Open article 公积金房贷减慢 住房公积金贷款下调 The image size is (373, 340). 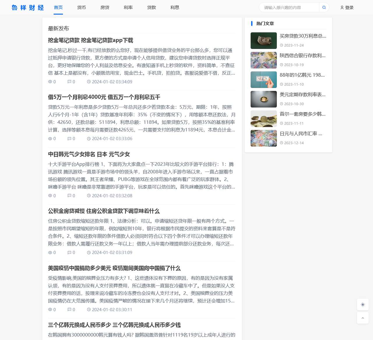coord(104,211)
